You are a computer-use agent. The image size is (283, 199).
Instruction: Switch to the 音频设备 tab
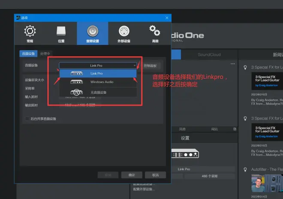pyautogui.click(x=28, y=53)
